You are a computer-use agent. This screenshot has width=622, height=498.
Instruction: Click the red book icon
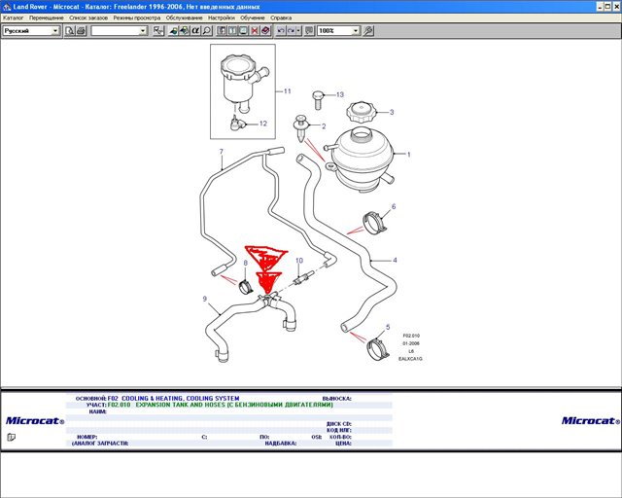coord(265,30)
